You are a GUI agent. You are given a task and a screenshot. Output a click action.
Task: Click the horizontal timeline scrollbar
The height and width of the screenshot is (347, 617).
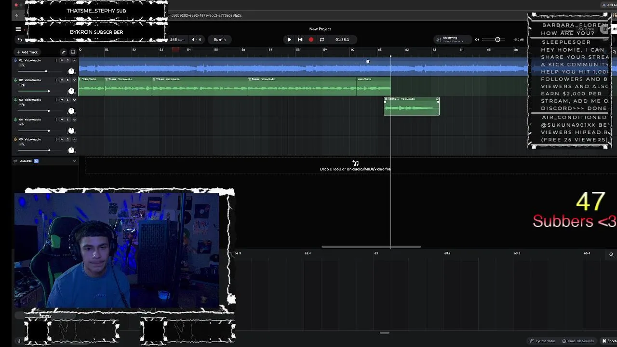[x=371, y=247]
